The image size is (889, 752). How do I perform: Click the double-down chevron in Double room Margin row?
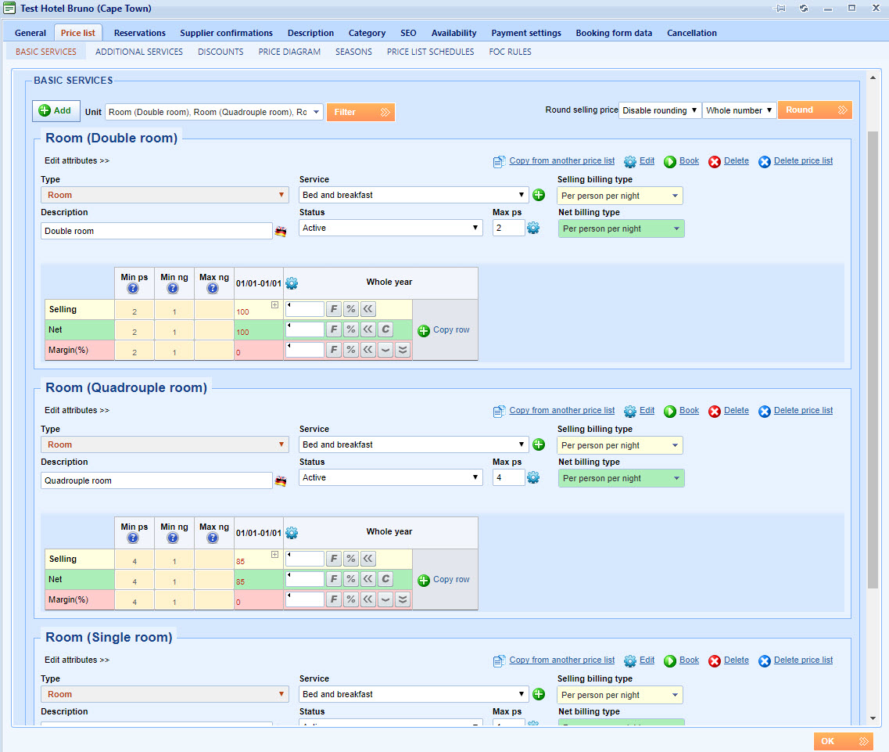[403, 350]
